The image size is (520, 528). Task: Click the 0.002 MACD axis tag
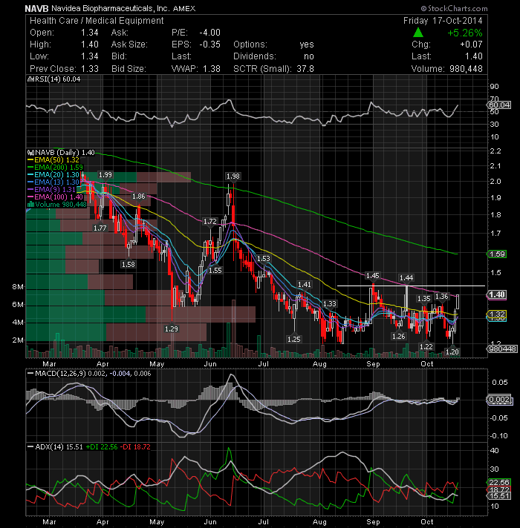pyautogui.click(x=499, y=400)
